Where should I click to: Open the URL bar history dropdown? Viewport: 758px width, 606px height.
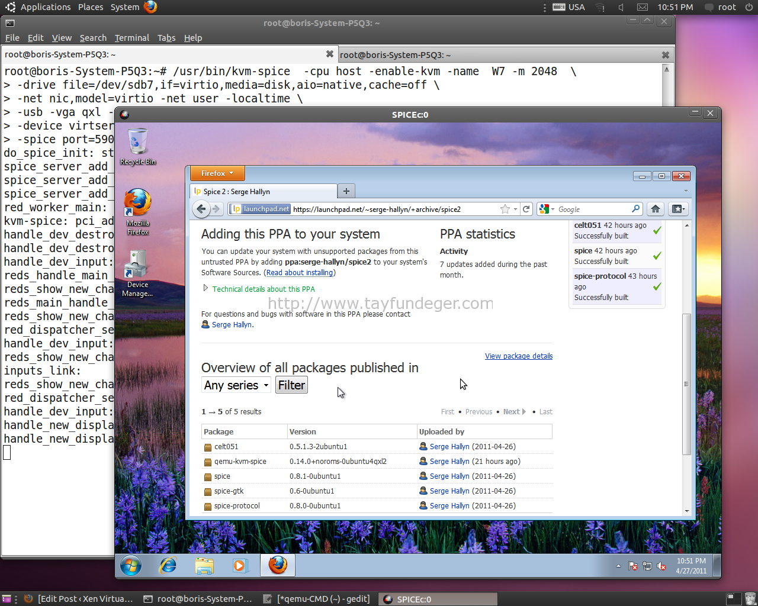pos(516,209)
